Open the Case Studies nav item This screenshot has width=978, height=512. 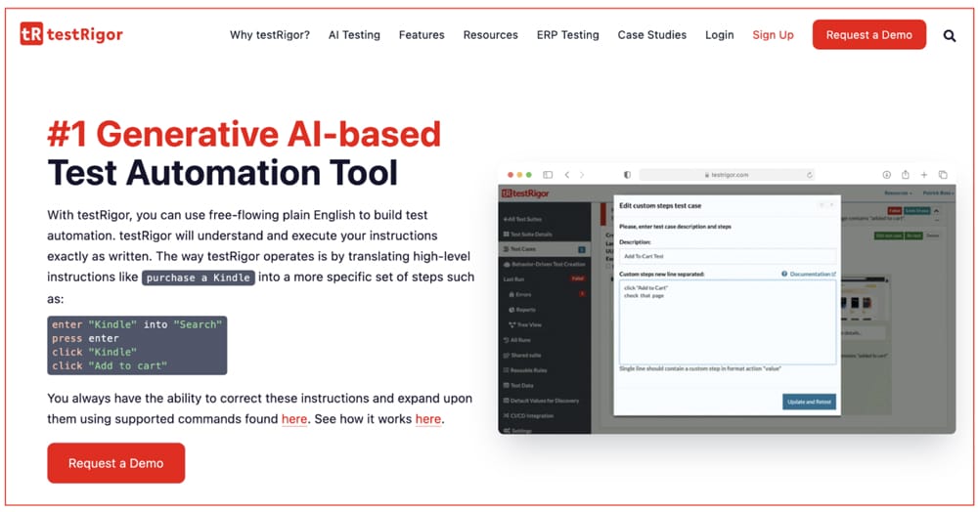pos(651,35)
